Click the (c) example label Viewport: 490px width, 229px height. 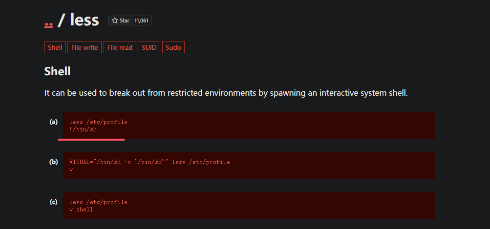point(54,202)
